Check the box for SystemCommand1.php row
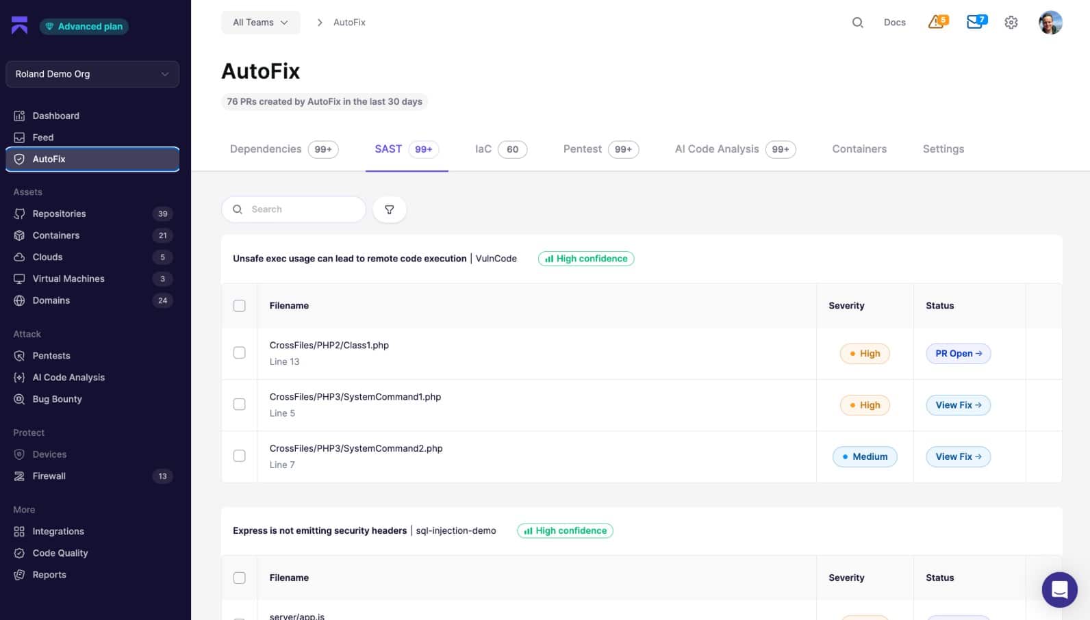 point(240,404)
